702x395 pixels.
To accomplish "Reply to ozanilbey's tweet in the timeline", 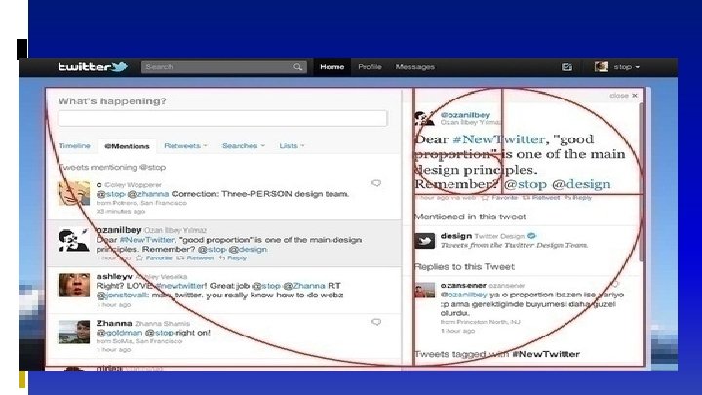I will (237, 257).
